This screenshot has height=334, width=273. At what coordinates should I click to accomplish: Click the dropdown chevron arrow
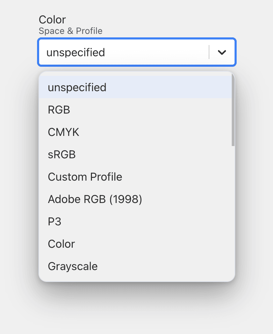tap(221, 52)
